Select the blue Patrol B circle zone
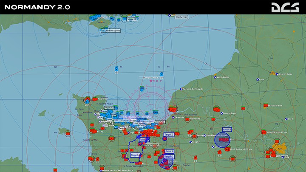306x172 pixels. 222,140
